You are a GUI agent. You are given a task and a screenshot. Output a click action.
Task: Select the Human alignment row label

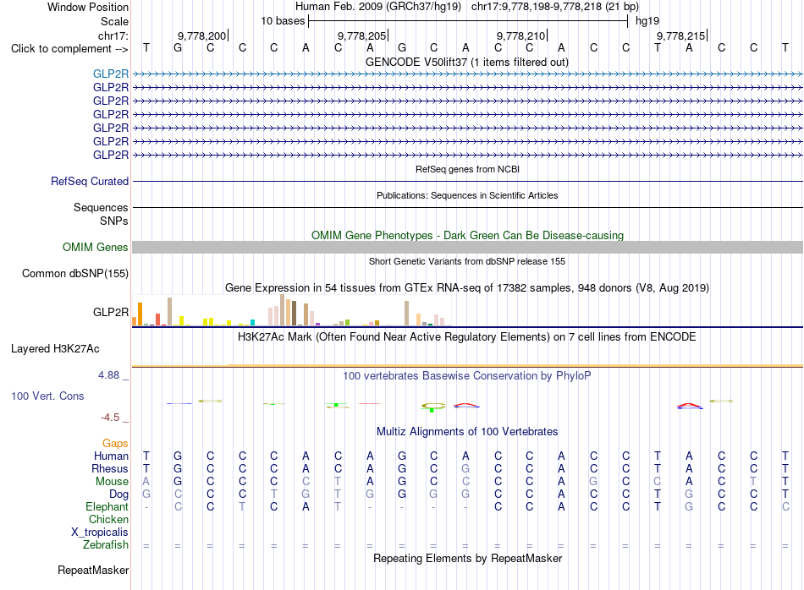coord(111,456)
